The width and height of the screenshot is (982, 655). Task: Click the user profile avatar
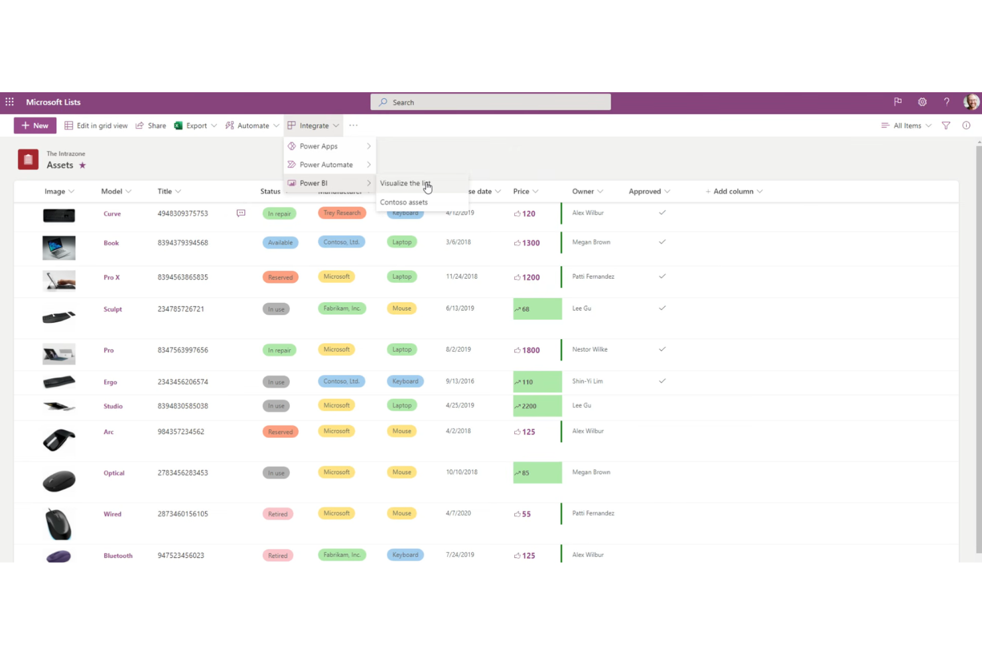971,102
